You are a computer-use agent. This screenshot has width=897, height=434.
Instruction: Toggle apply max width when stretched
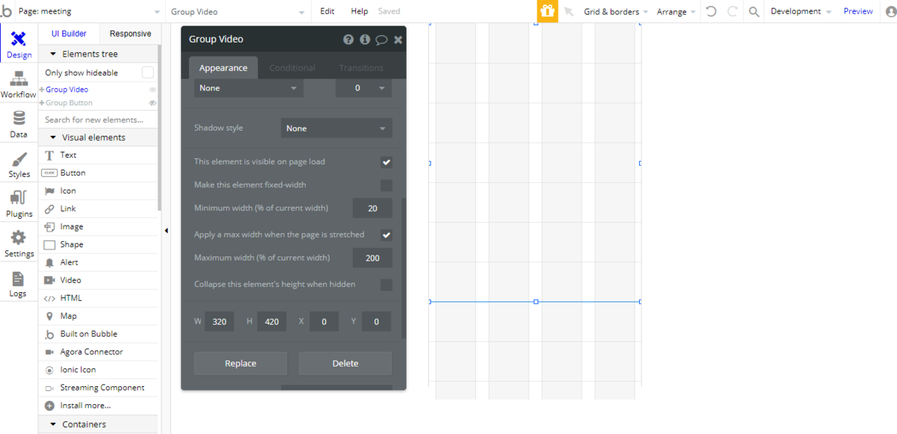tap(386, 235)
